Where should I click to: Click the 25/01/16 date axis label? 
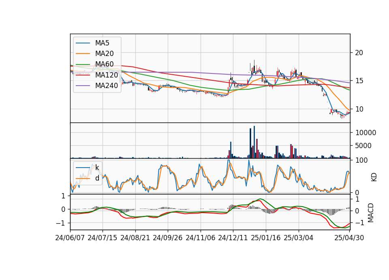(x=266, y=238)
